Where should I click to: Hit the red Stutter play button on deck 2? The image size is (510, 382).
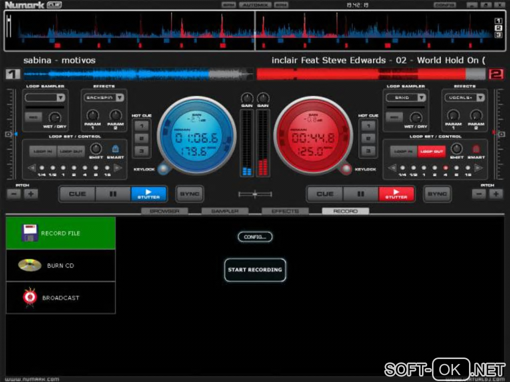click(x=396, y=194)
